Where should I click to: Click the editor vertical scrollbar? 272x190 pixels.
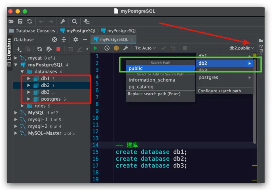(255, 101)
